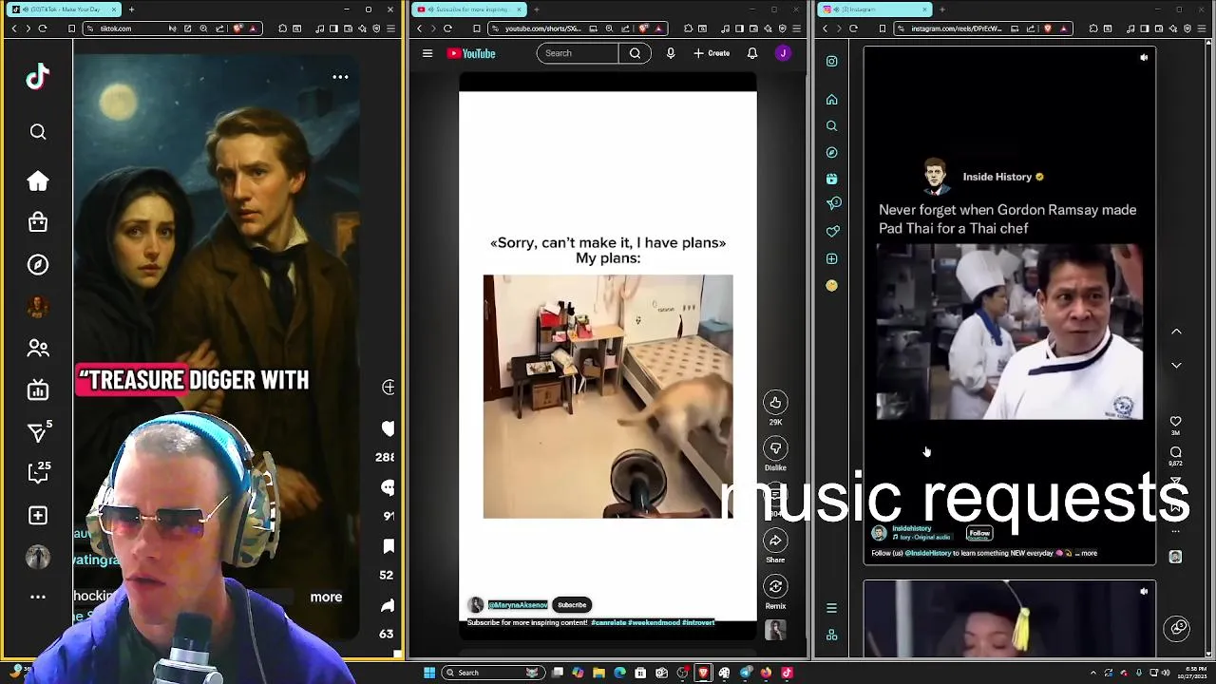Expand Instagram reel caption 'more'
Image resolution: width=1216 pixels, height=684 pixels.
tap(1090, 553)
